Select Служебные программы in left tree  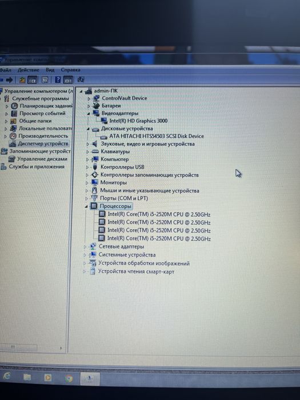(41, 98)
